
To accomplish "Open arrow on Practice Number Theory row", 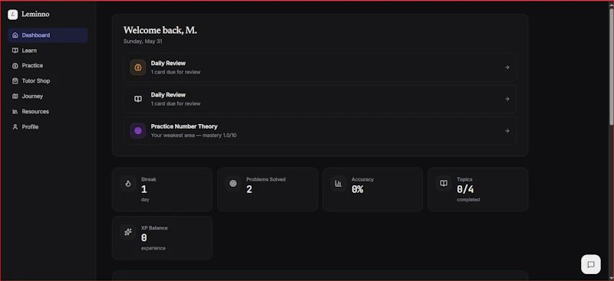I will coord(507,130).
